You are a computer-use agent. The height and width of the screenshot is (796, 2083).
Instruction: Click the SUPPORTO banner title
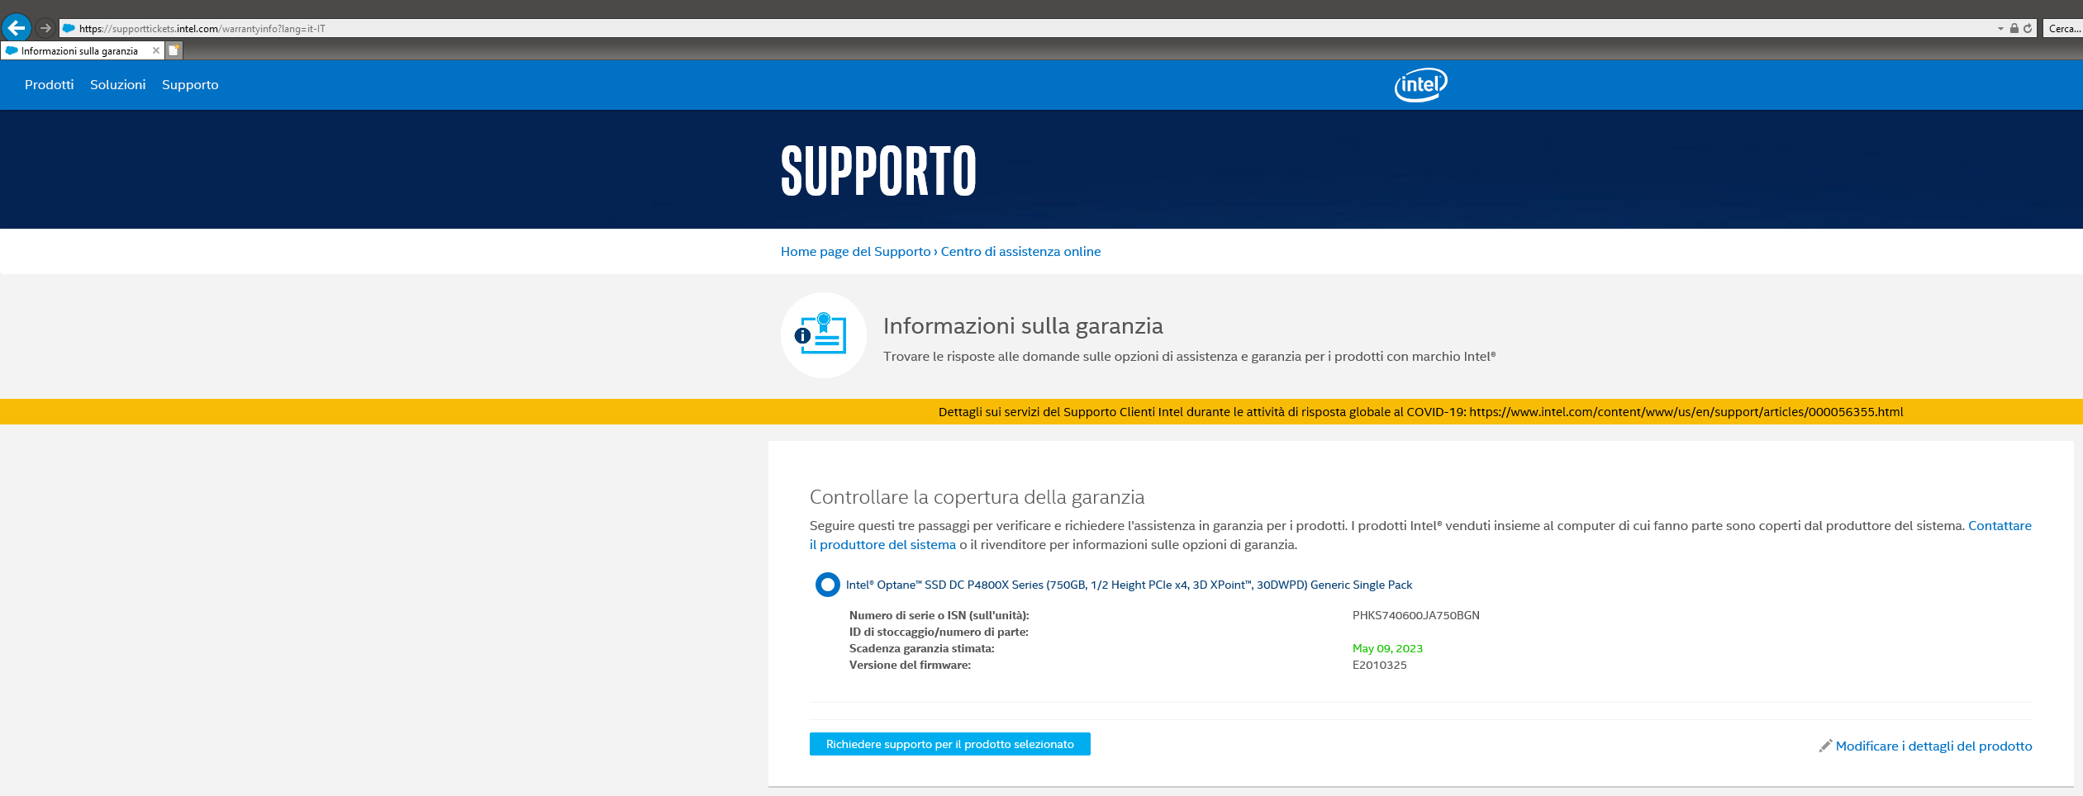[x=878, y=170]
